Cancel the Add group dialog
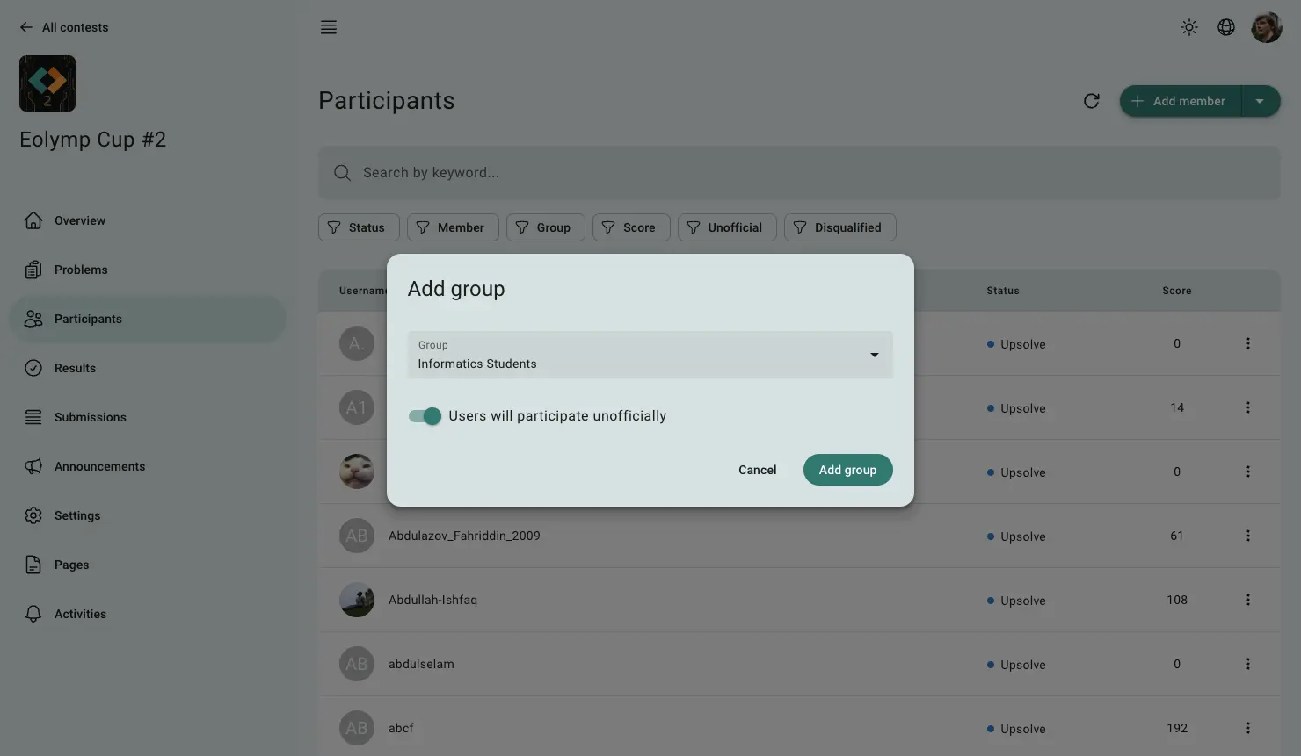 point(757,470)
